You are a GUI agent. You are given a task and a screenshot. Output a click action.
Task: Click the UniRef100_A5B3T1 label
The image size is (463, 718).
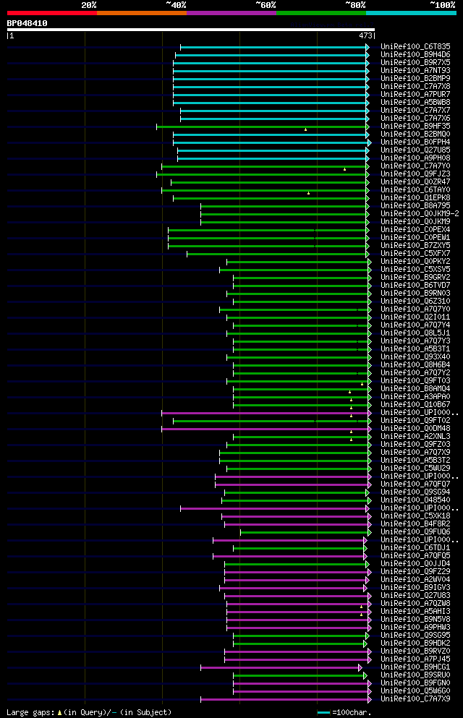point(415,349)
